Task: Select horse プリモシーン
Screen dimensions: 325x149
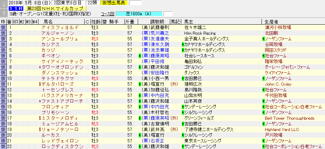Action: pos(55,113)
